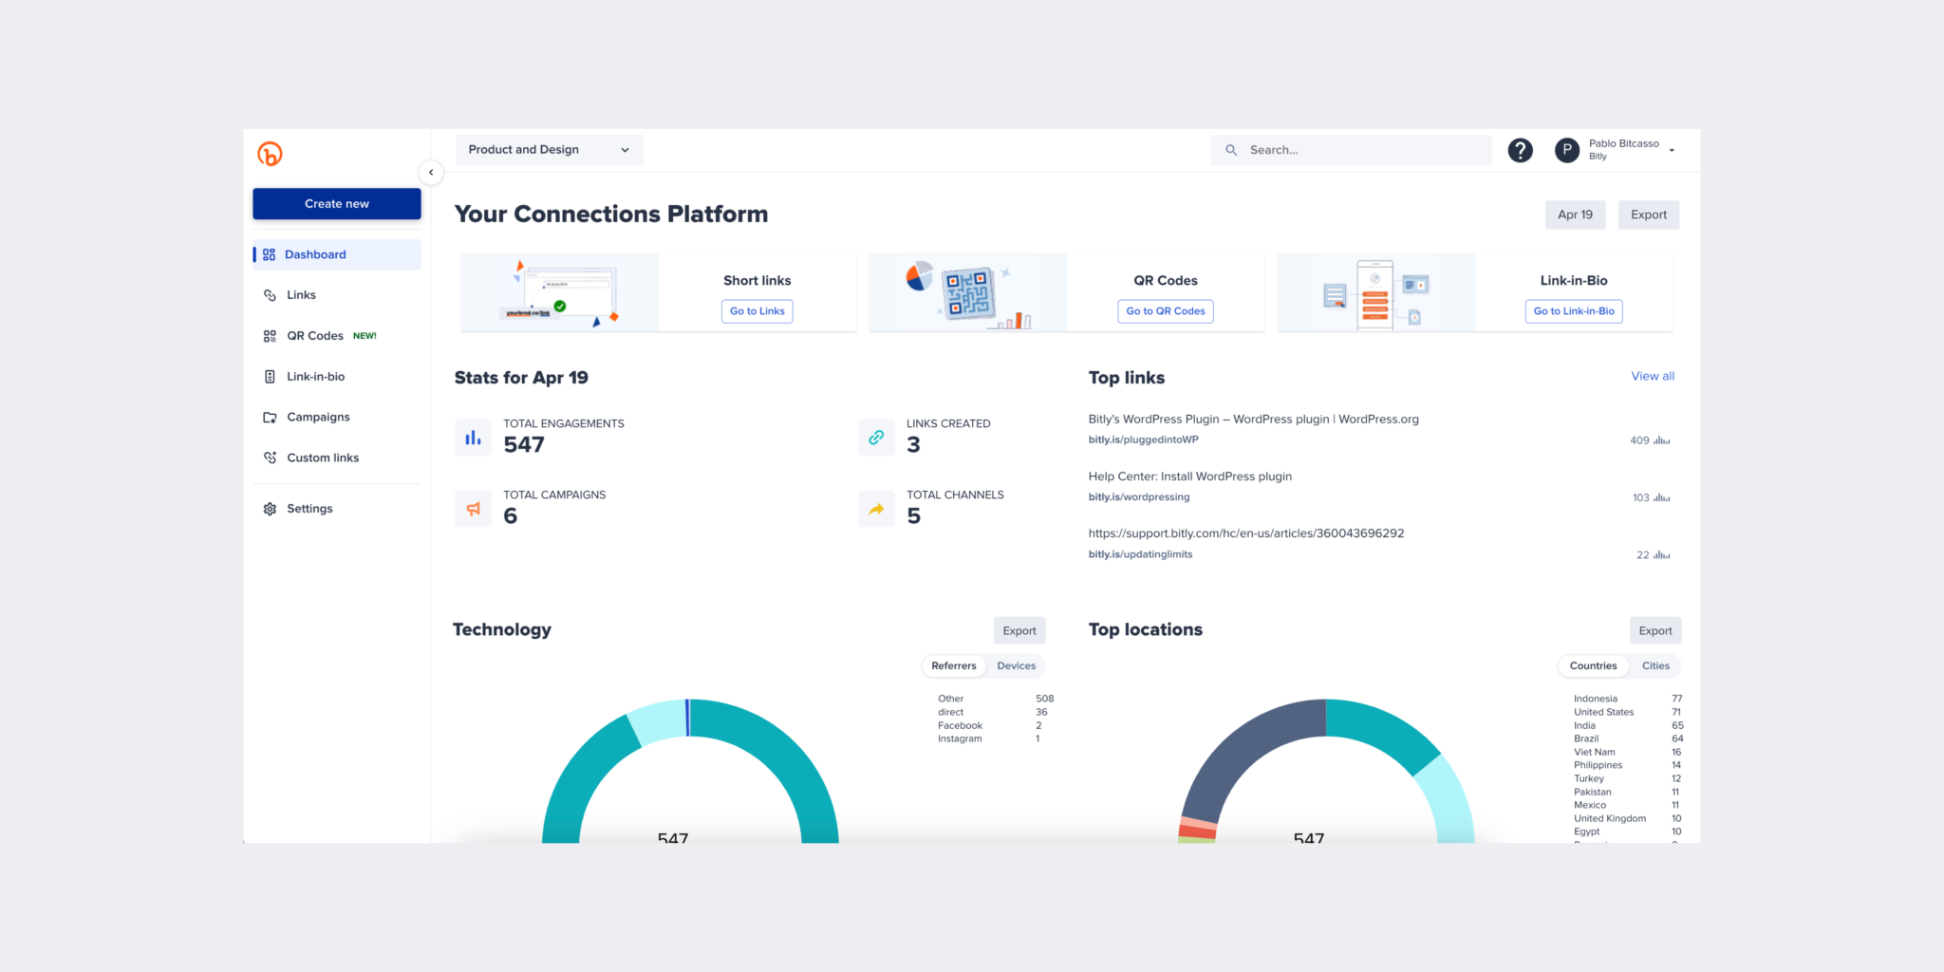
Task: Collapse the sidebar using the chevron arrow
Action: click(x=432, y=172)
